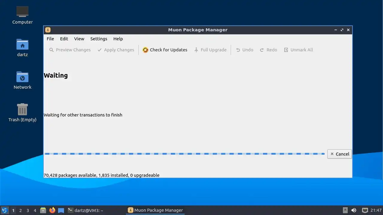Click Apply Changes in toolbar
Screen dimensions: 383x215
click(116, 50)
